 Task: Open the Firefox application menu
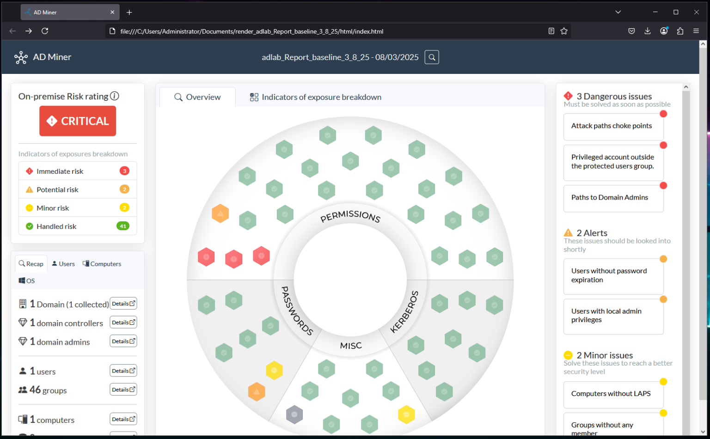696,31
